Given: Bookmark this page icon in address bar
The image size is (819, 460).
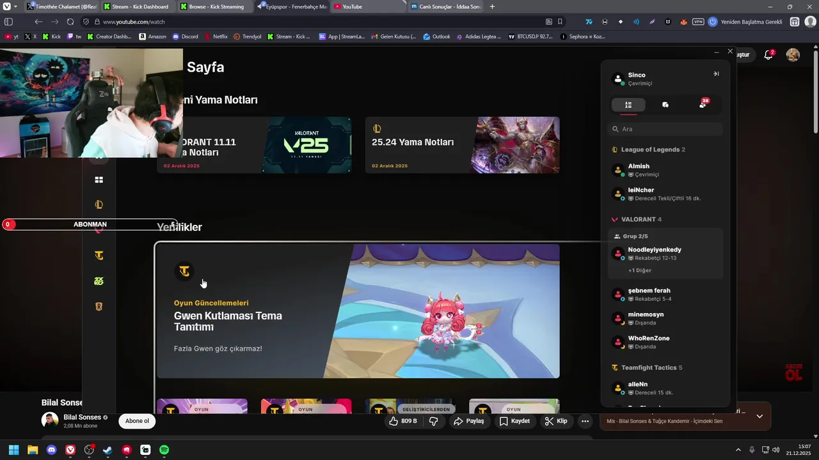Looking at the screenshot, I should [561, 22].
